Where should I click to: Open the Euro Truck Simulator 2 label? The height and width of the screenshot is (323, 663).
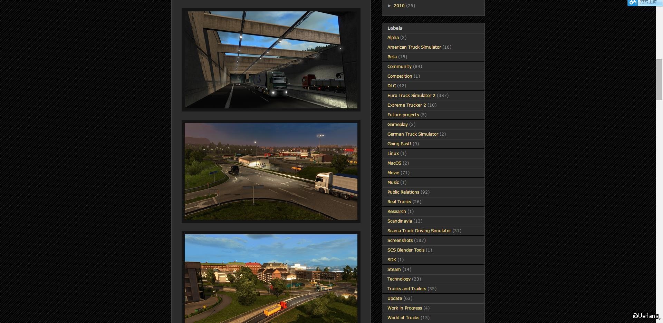point(411,96)
